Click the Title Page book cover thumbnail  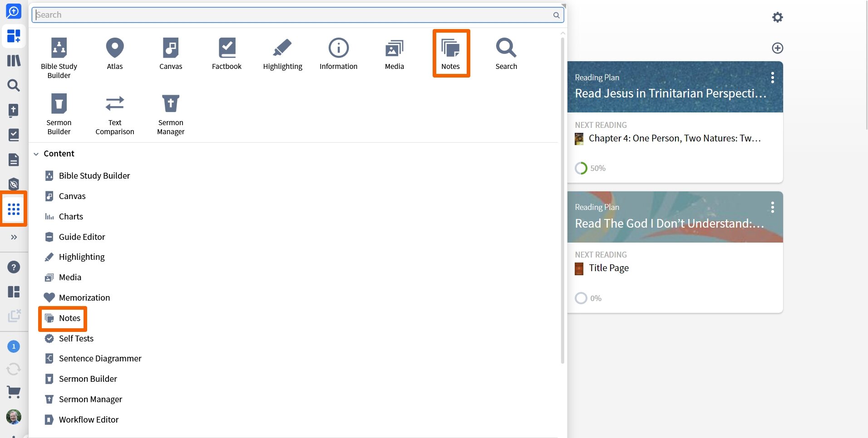pos(579,268)
